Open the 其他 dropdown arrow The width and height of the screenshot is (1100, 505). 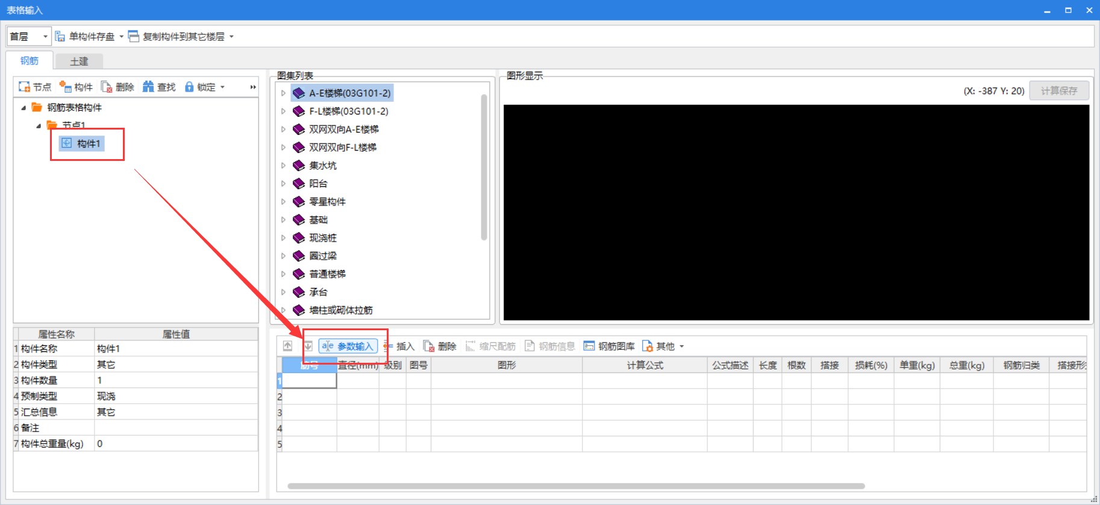click(x=682, y=346)
